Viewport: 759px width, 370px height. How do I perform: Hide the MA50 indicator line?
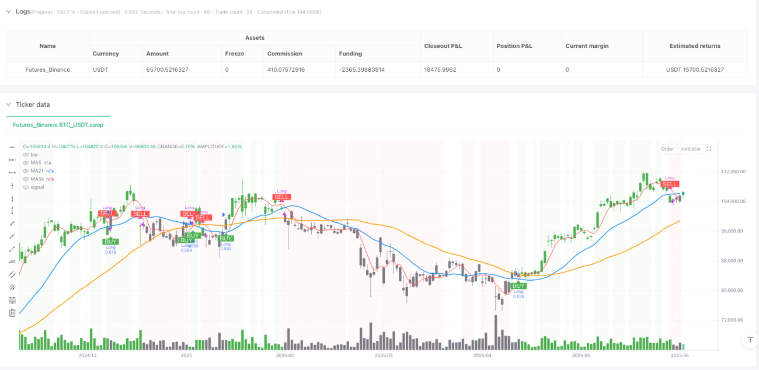(26, 179)
